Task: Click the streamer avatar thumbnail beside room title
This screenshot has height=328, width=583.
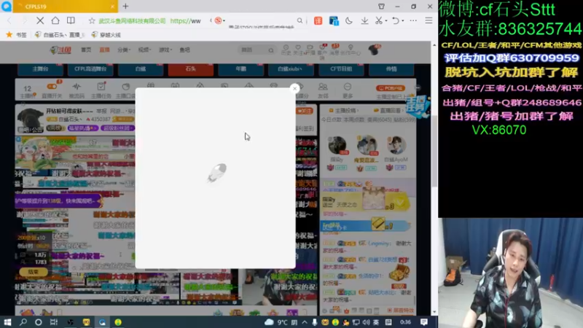Action: pos(31,120)
